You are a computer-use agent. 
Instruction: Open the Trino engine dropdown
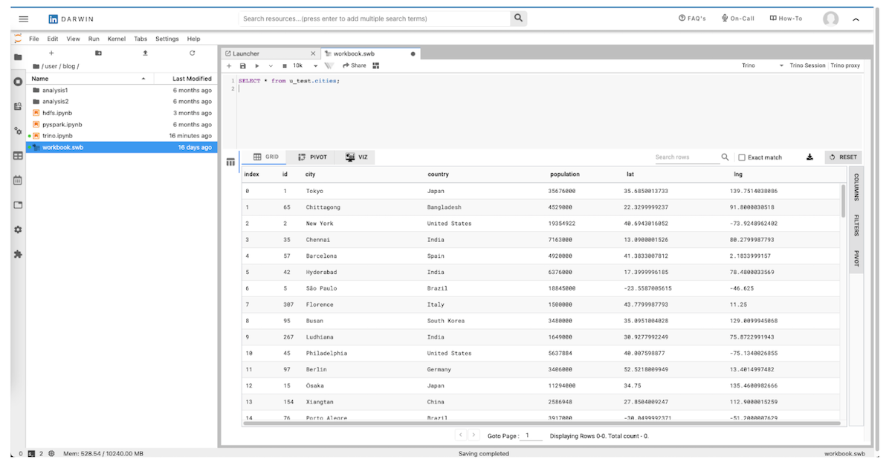point(762,65)
